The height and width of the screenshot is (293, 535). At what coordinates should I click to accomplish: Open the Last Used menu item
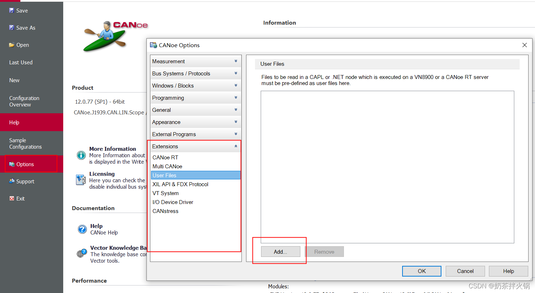[x=31, y=62]
